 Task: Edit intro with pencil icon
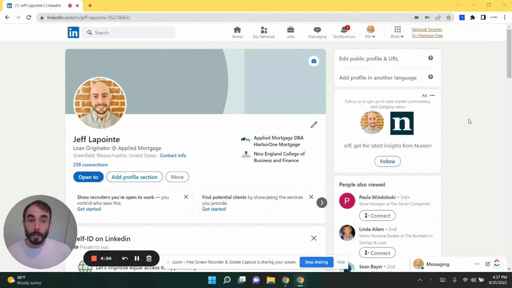click(314, 125)
